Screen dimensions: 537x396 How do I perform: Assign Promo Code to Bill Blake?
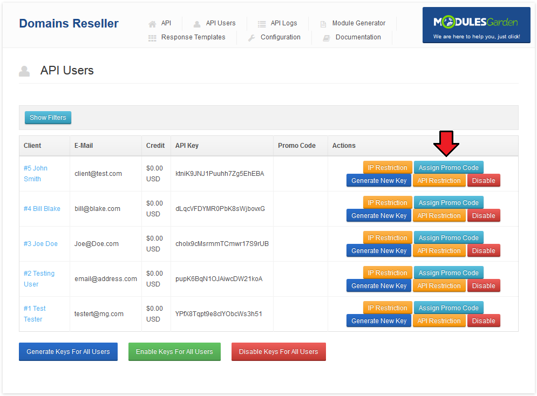tap(448, 203)
